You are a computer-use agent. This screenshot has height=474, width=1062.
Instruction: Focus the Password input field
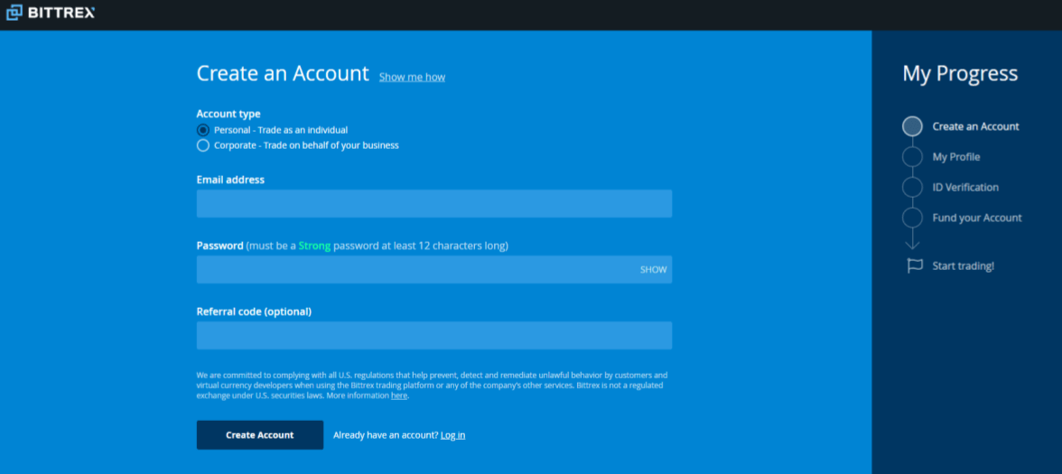tap(434, 269)
